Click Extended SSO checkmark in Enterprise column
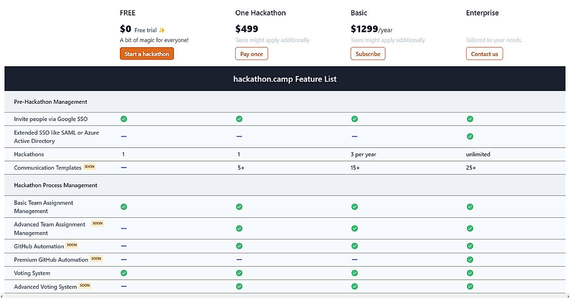570x298 pixels. [470, 137]
